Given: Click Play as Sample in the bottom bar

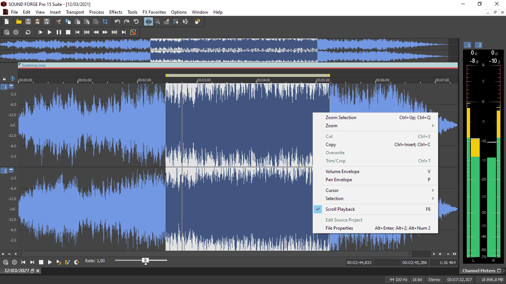Looking at the screenshot, I should pyautogui.click(x=59, y=262).
